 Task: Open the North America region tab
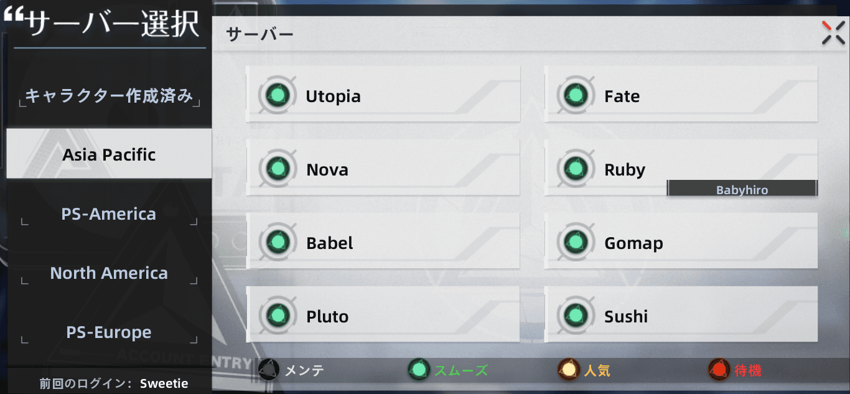[109, 273]
